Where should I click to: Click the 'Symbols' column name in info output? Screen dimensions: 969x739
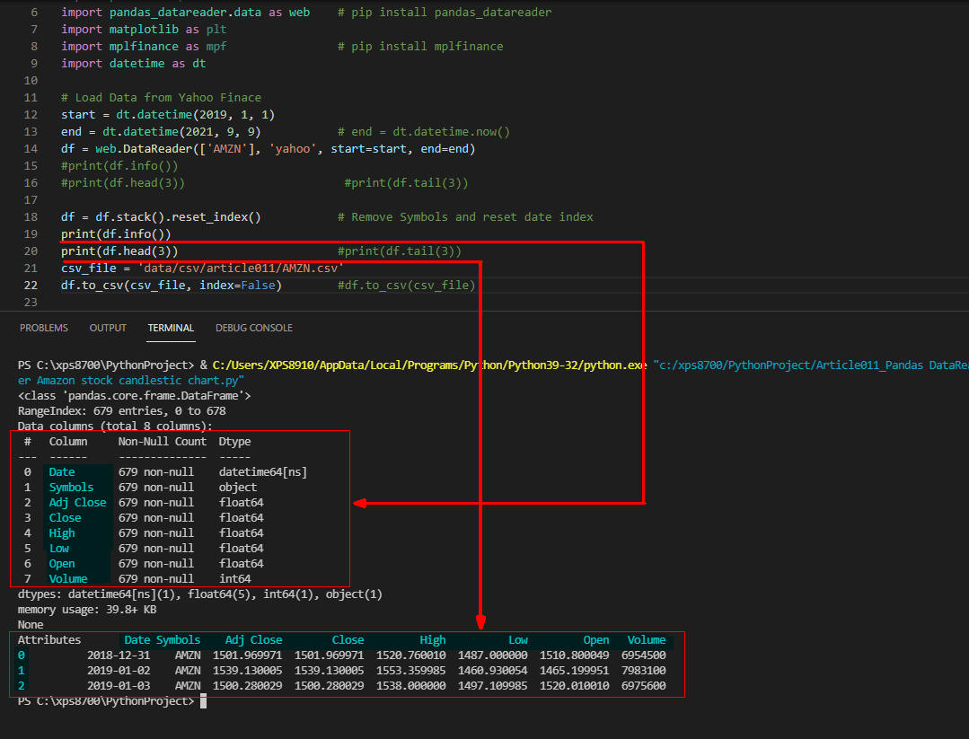(x=71, y=487)
